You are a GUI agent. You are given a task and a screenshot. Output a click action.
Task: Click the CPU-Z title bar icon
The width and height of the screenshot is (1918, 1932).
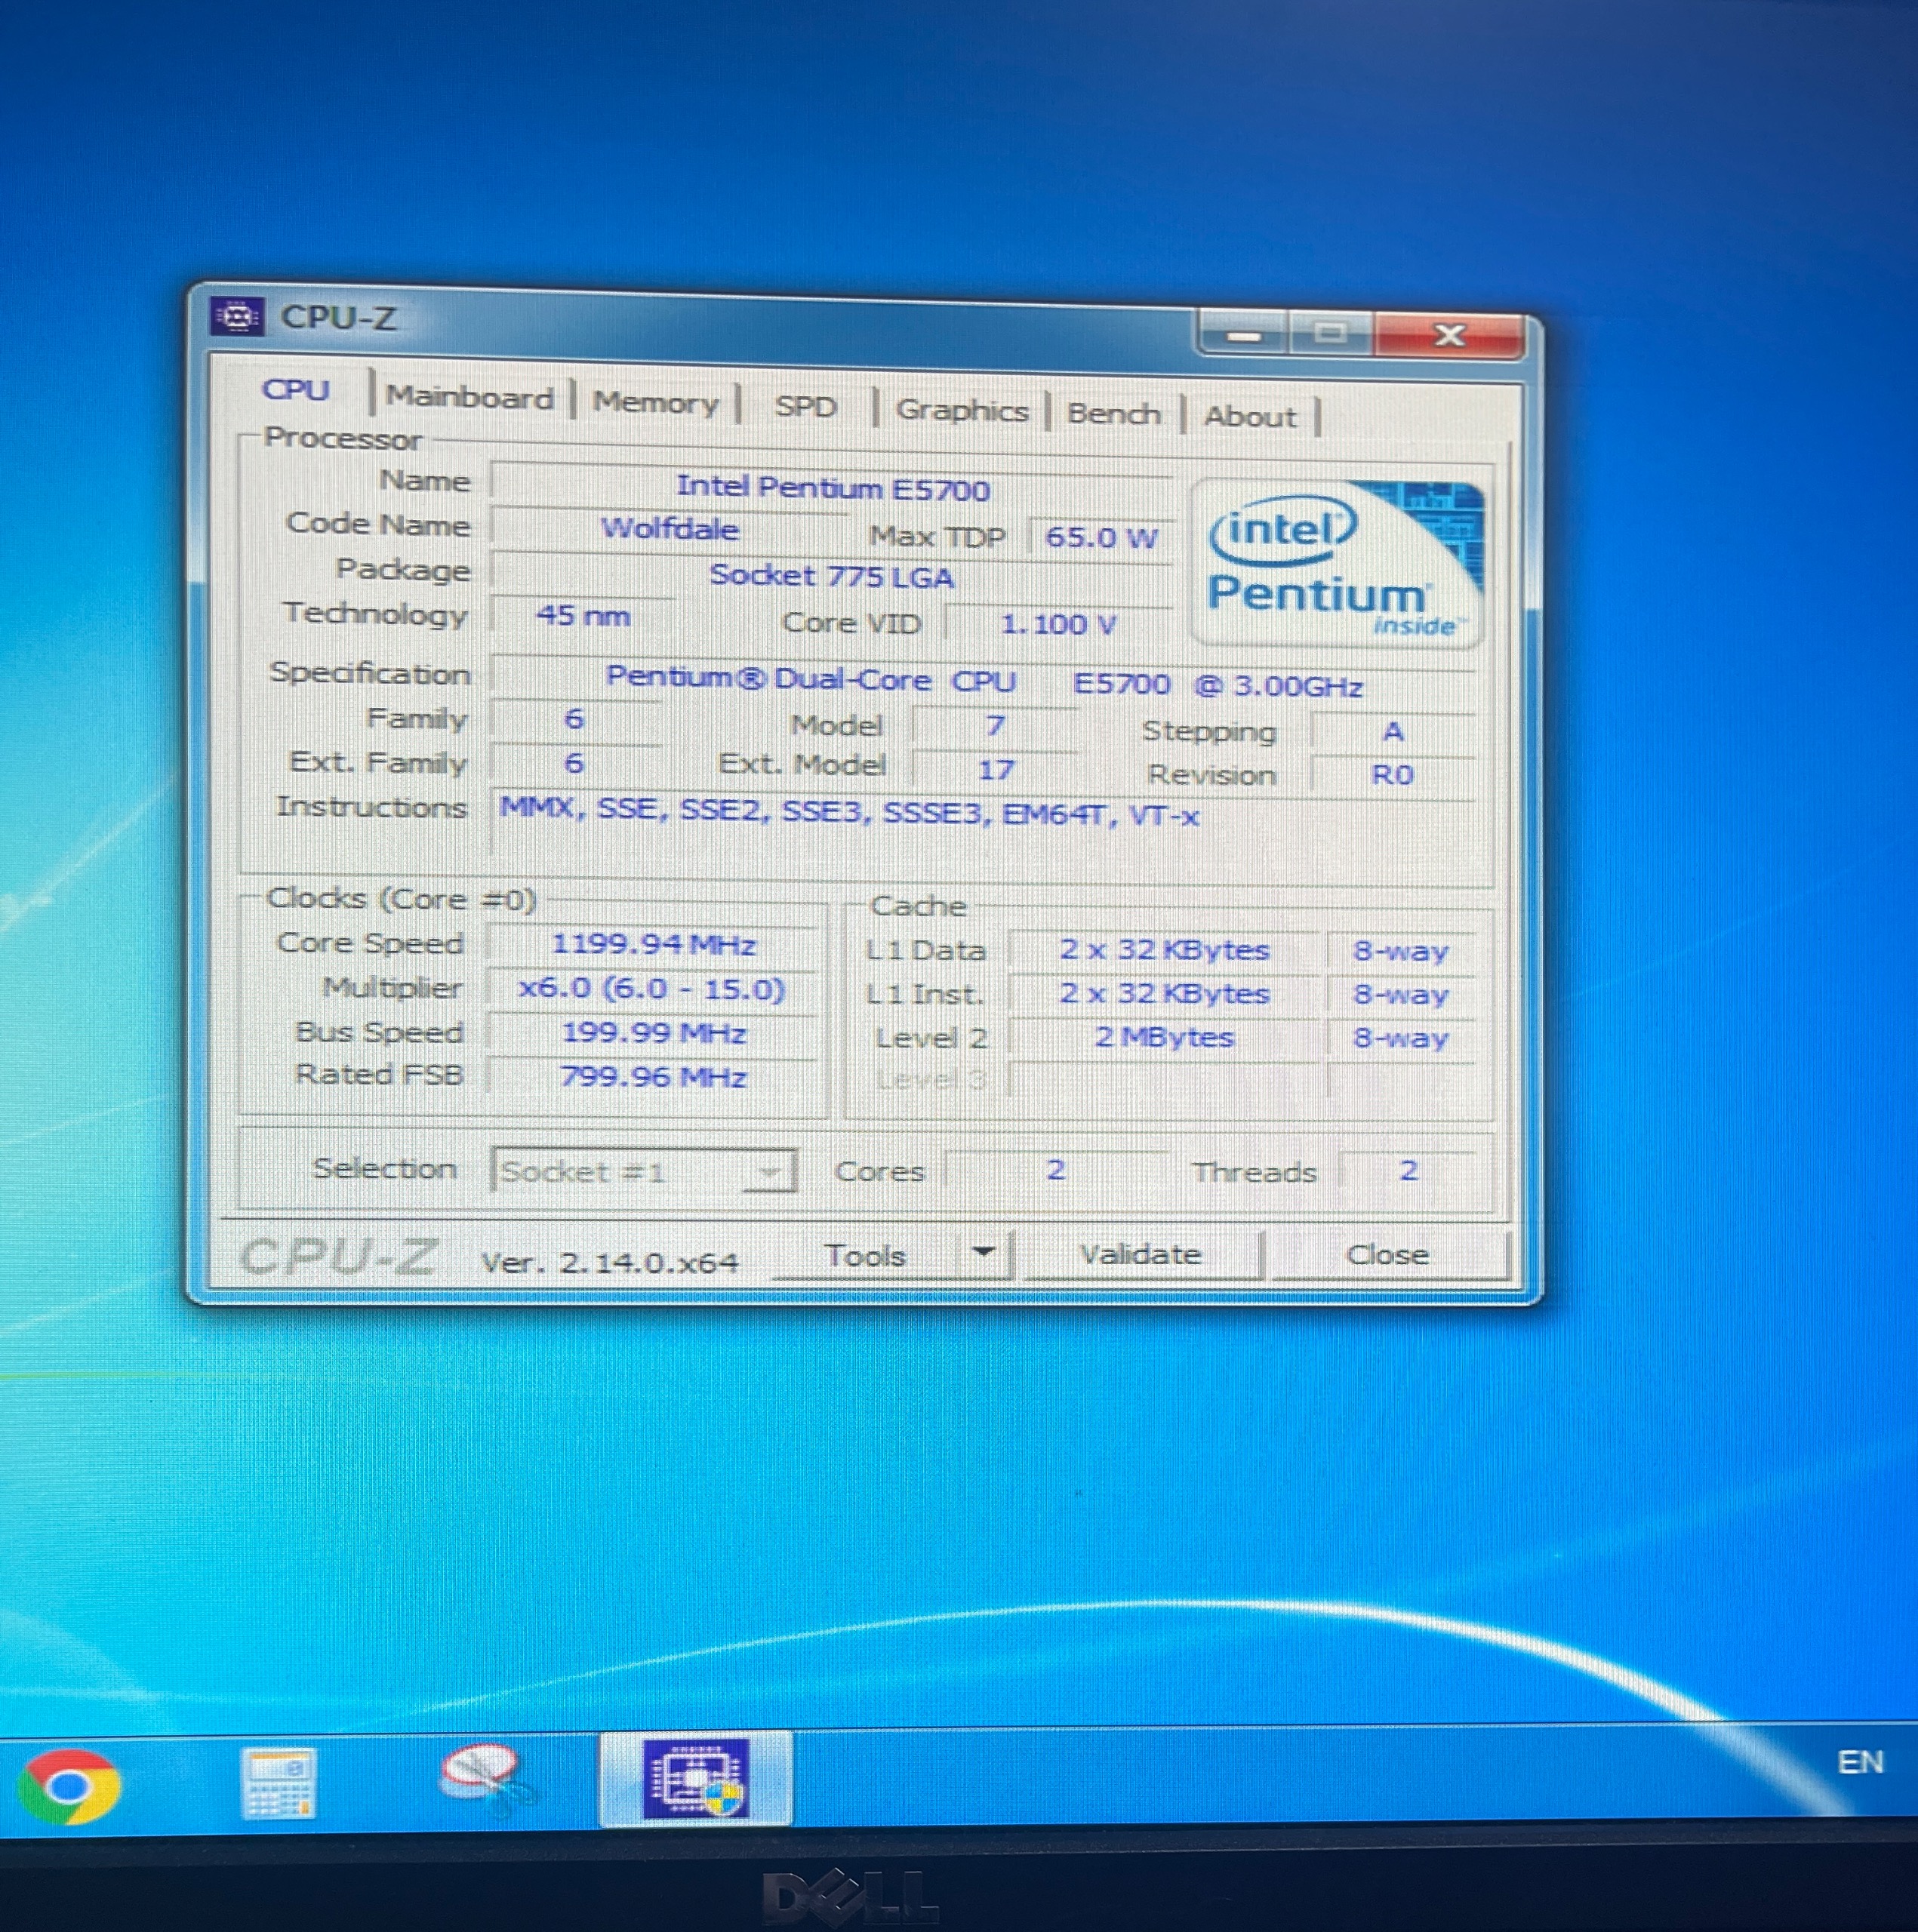coord(237,317)
